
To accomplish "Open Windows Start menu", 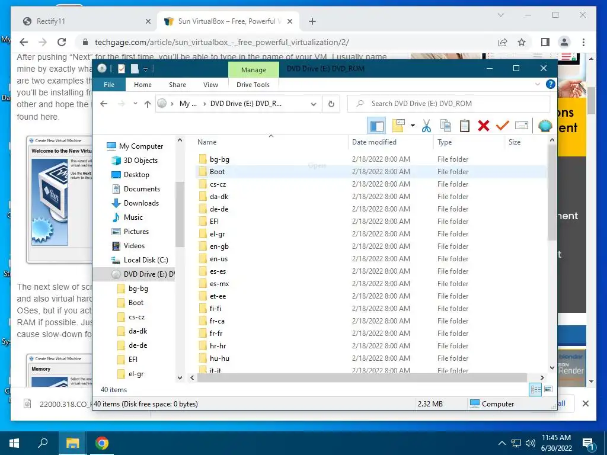I will tap(14, 443).
